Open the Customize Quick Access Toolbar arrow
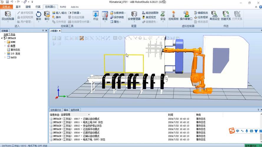 32,2
